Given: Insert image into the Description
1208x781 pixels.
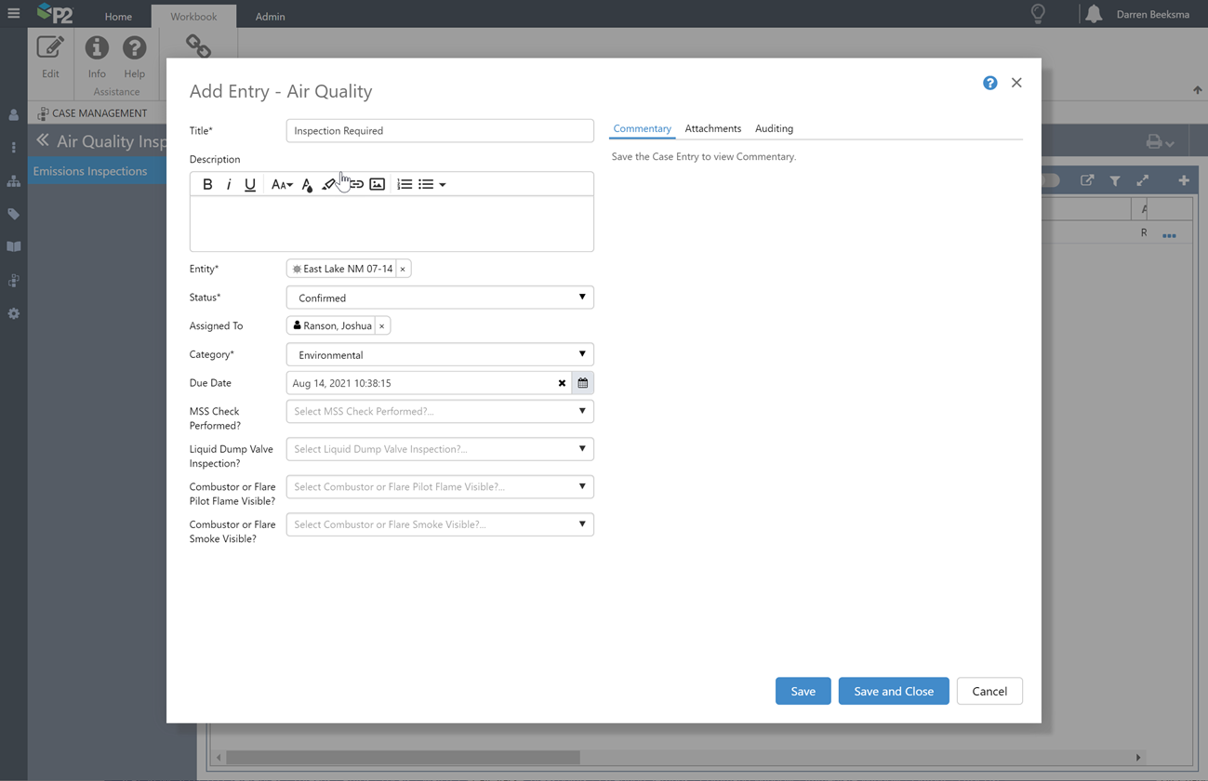Looking at the screenshot, I should 377,184.
